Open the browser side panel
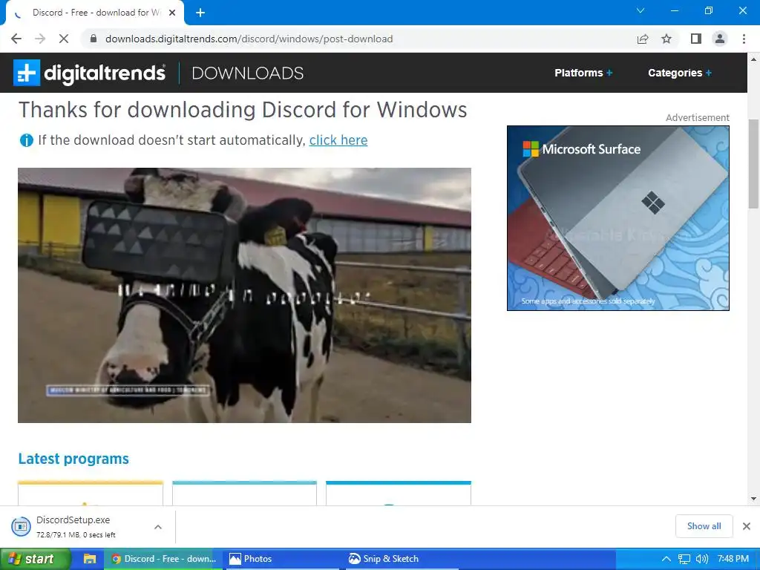This screenshot has height=570, width=760. [x=696, y=39]
